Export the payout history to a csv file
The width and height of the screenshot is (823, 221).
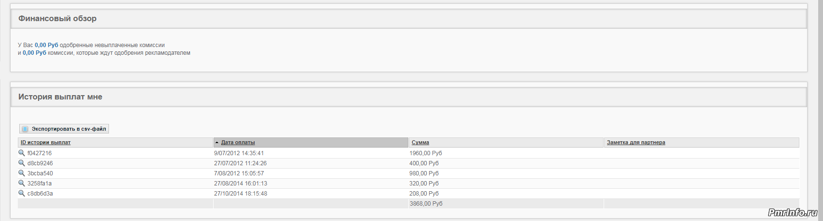tap(64, 129)
